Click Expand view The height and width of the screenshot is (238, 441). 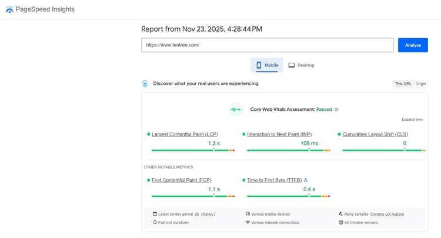click(412, 120)
